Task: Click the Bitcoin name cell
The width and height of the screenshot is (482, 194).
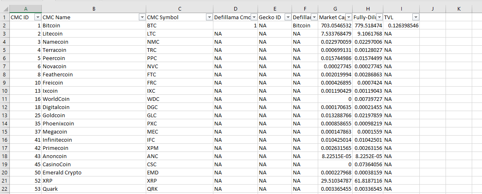Action: [94, 26]
